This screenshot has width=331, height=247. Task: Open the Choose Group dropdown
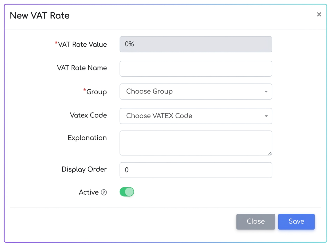196,92
